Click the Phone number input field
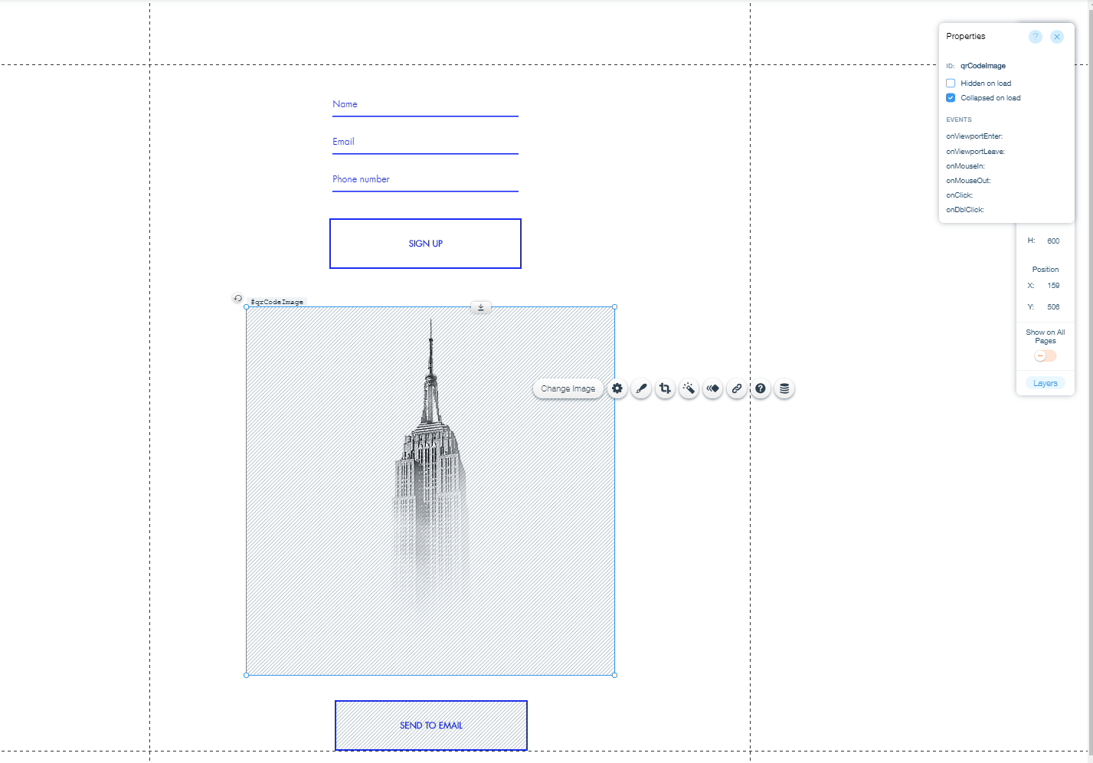The width and height of the screenshot is (1093, 763). pos(425,180)
